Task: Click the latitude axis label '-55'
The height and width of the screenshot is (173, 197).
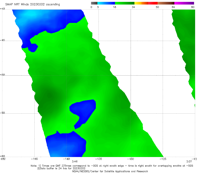Action: [x=2, y=113]
